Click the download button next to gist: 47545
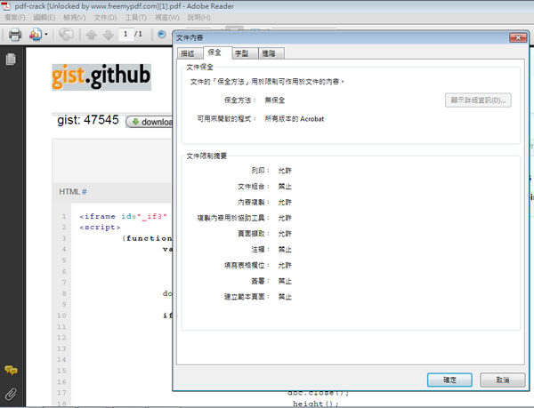 coord(150,122)
